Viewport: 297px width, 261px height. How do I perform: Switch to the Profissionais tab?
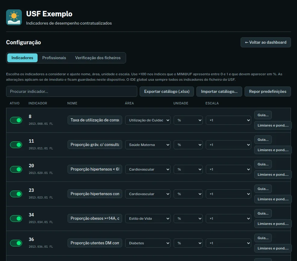click(54, 58)
